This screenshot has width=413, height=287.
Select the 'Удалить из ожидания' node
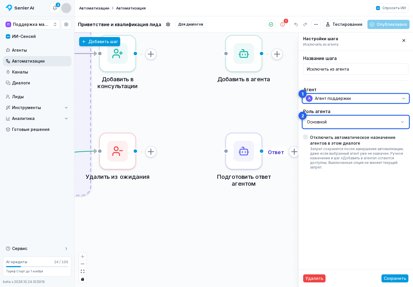click(x=118, y=151)
